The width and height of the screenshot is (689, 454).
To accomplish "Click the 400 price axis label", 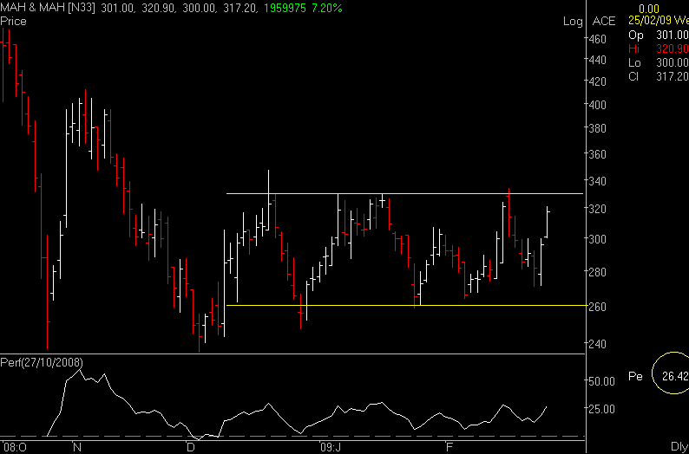I will (x=598, y=104).
